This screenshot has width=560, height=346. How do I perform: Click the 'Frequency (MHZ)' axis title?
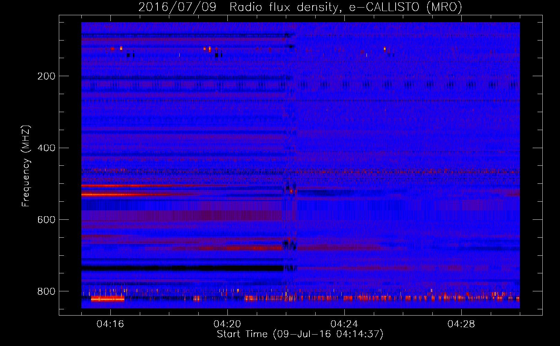(x=26, y=166)
